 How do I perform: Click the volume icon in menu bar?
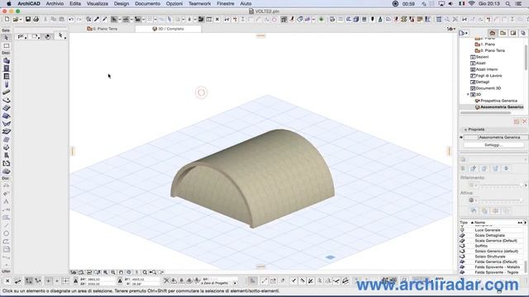tap(451, 3)
